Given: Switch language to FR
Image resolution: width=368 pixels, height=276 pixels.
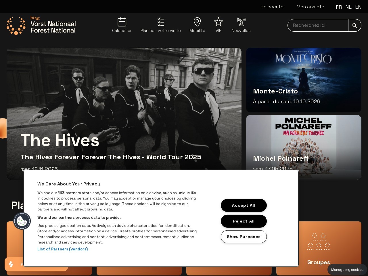Looking at the screenshot, I should pos(339,7).
